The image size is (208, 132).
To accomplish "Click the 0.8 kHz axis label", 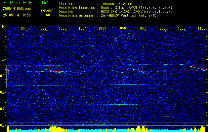I will (x=3, y=92).
